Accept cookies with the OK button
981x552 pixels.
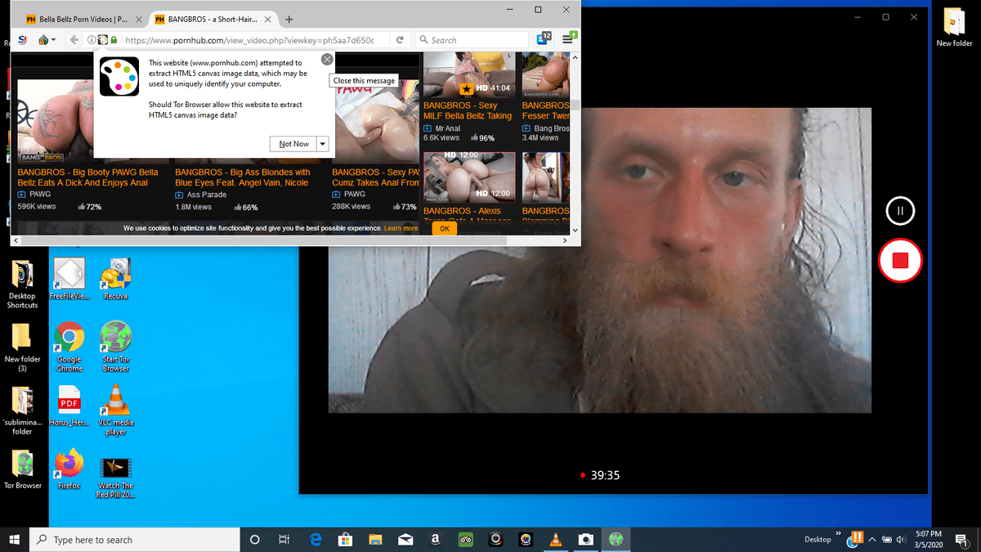pyautogui.click(x=444, y=228)
